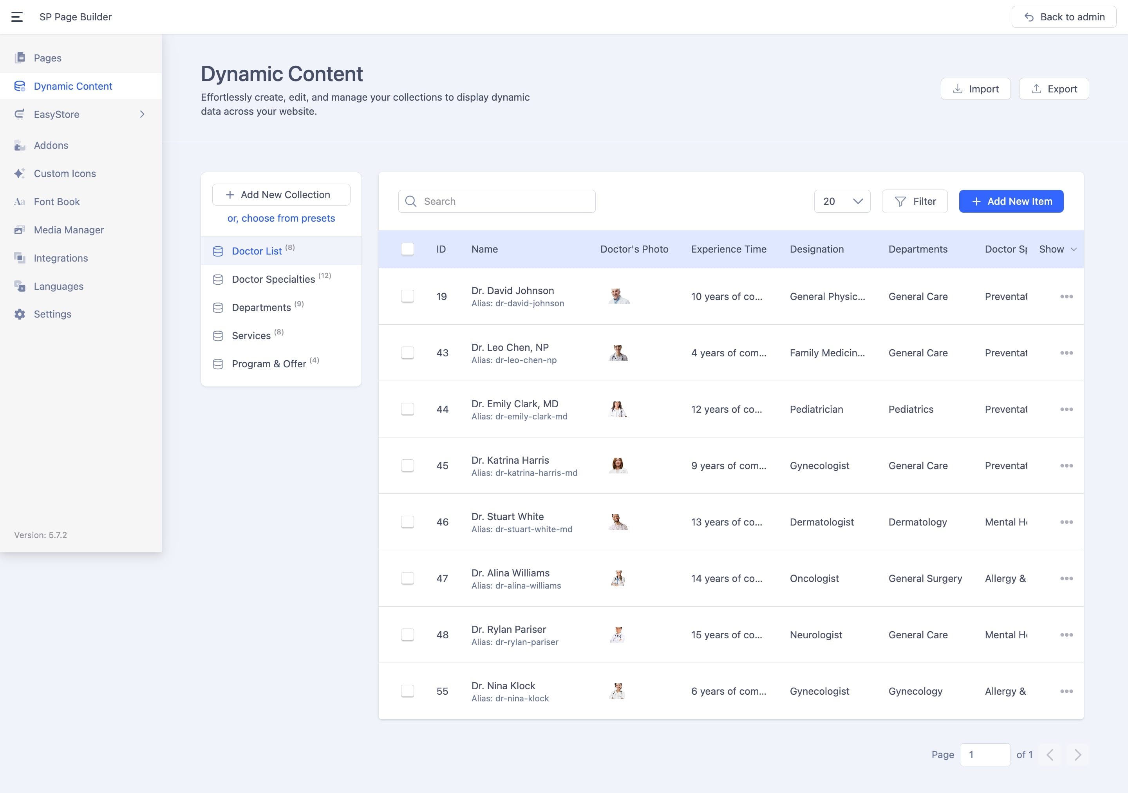Open three-dot actions for Dr. David Johnson
The image size is (1128, 793).
(x=1066, y=296)
